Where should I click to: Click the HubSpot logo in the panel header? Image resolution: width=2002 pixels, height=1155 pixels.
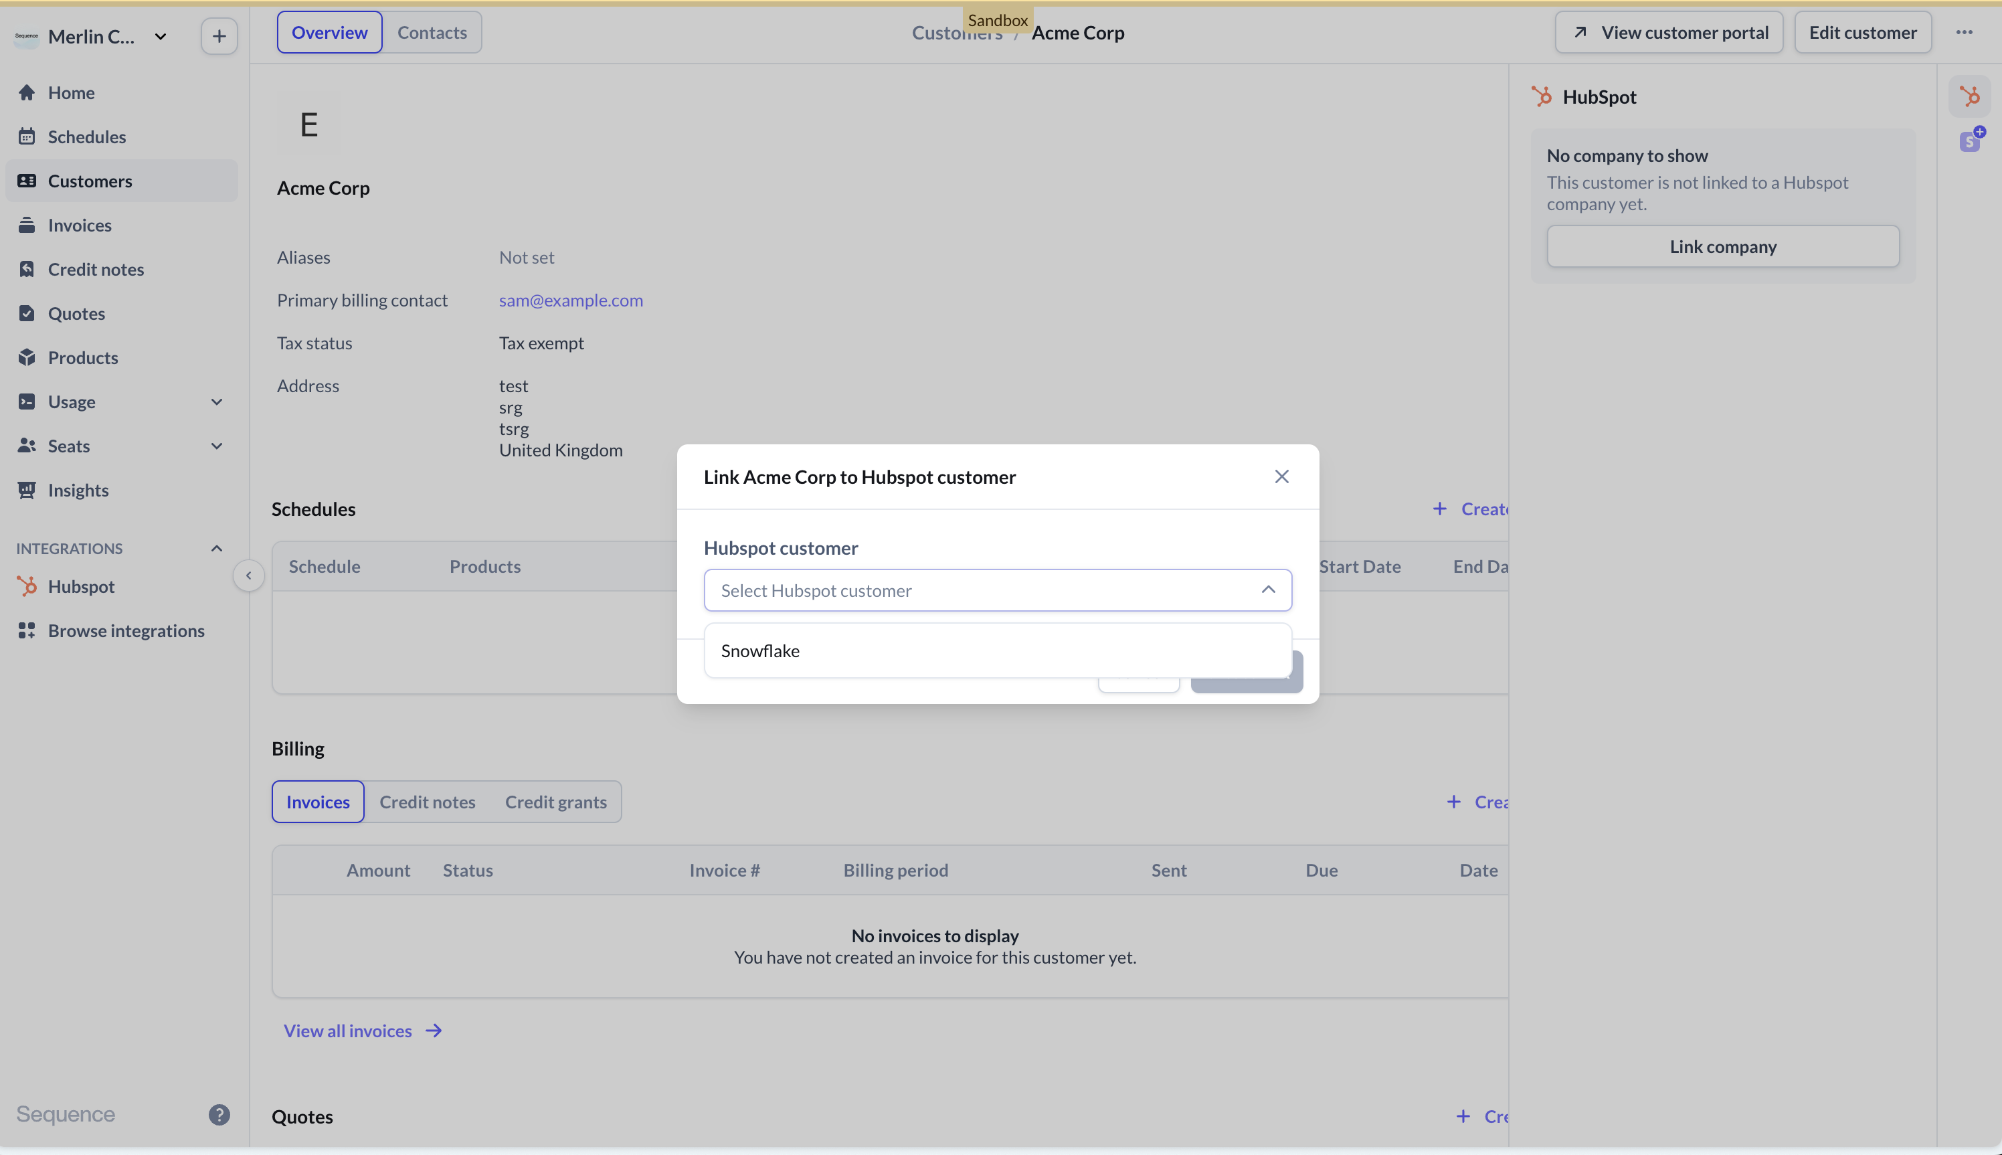coord(1541,97)
